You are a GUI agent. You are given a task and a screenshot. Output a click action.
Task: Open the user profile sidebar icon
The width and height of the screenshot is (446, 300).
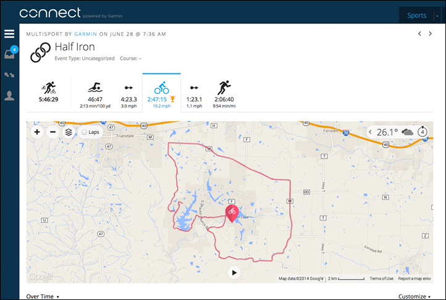[x=9, y=96]
